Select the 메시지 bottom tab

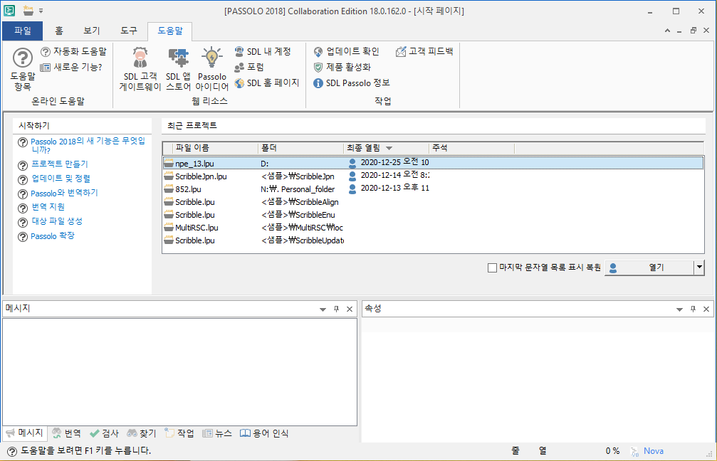point(25,433)
